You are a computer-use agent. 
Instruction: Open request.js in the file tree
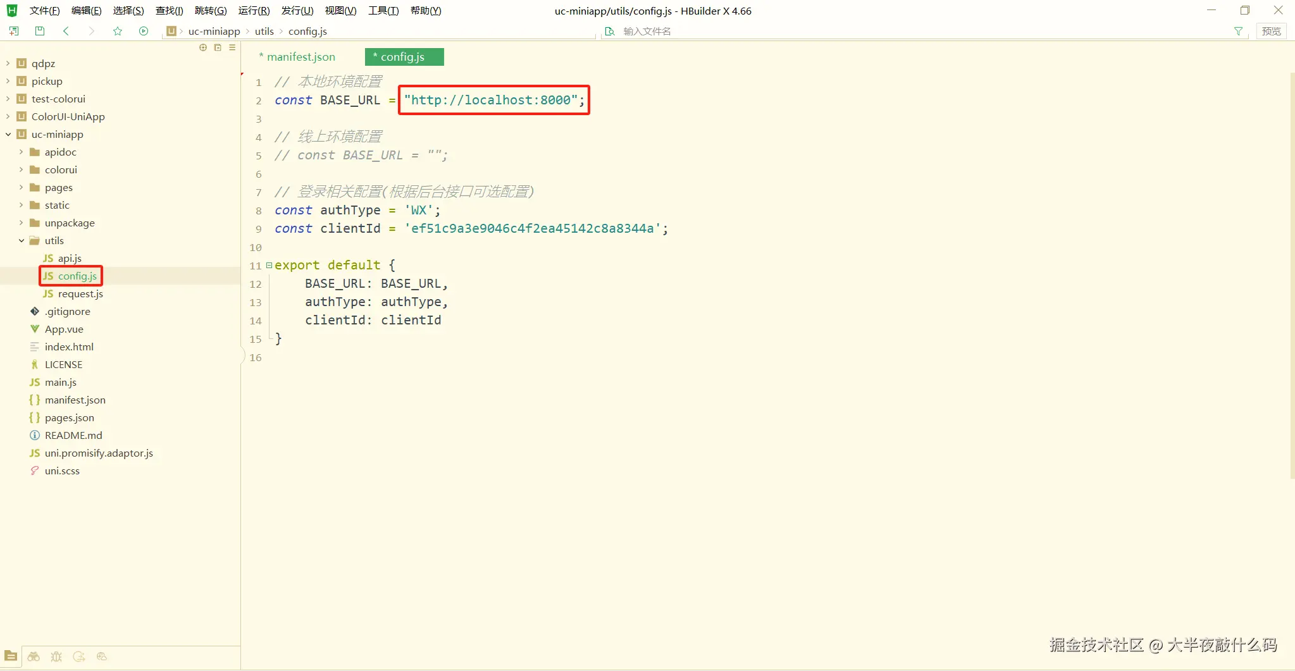pos(80,293)
